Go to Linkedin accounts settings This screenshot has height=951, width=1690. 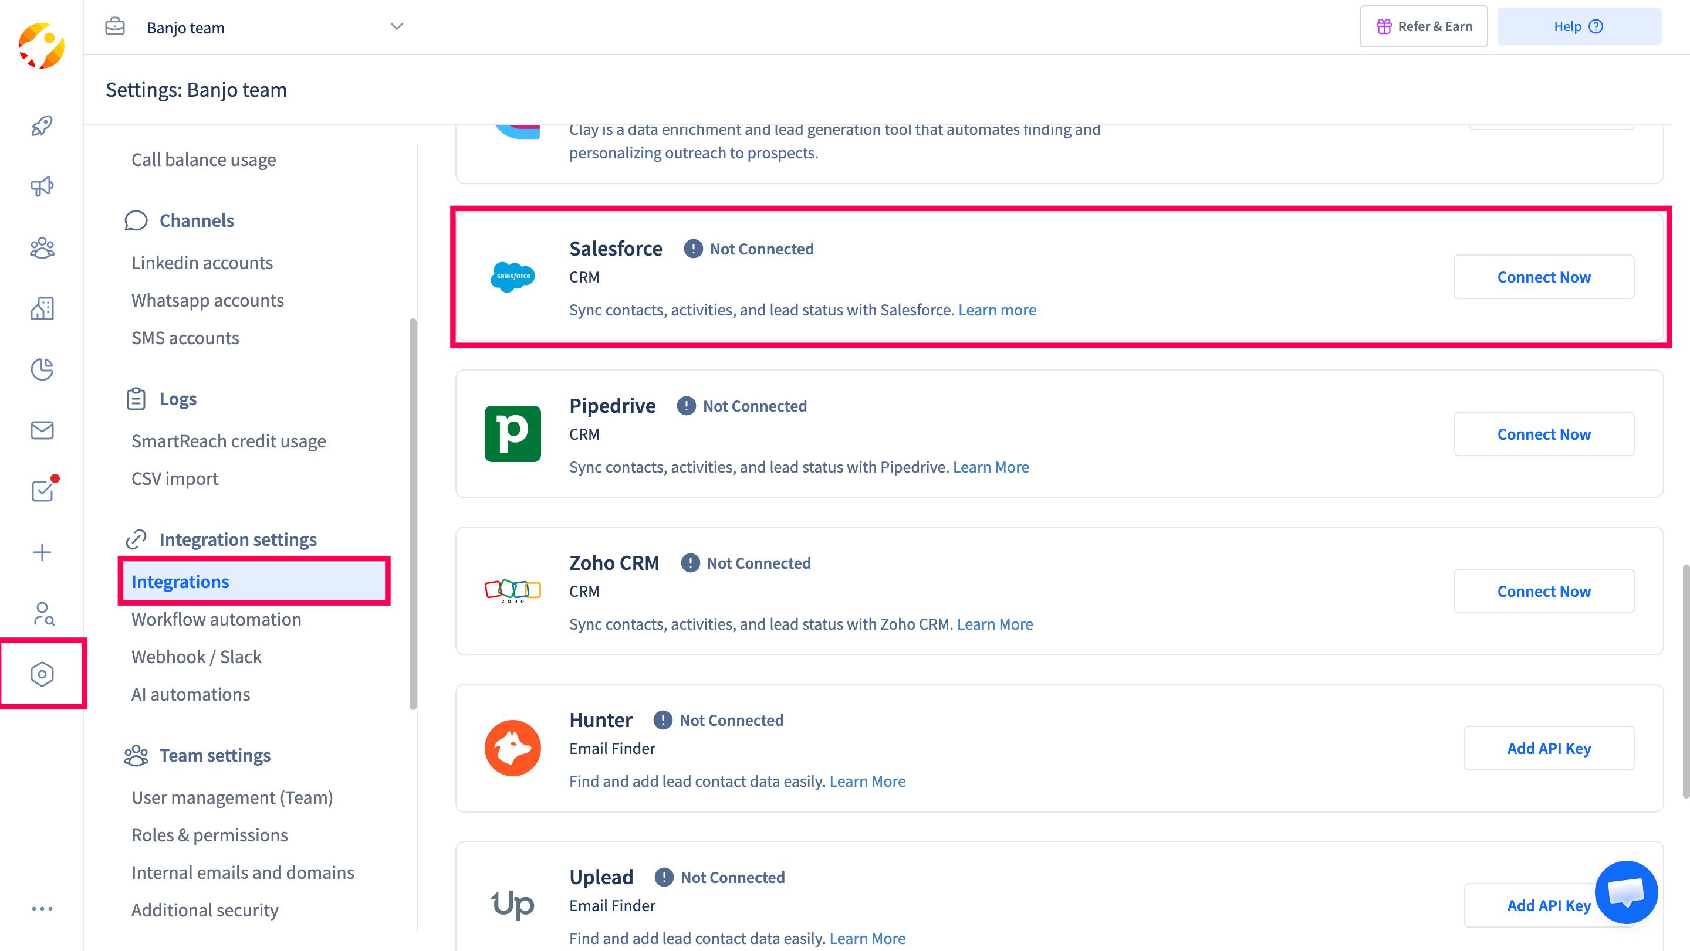(x=202, y=263)
